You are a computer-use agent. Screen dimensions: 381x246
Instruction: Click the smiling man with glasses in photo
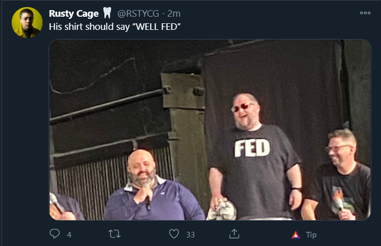339,175
